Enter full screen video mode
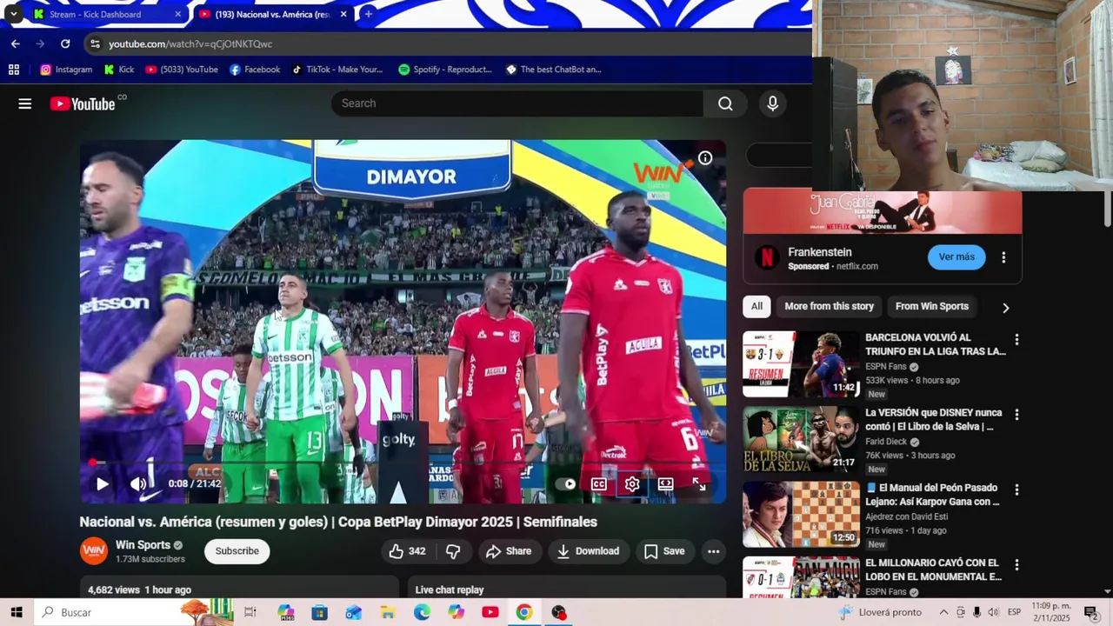 tap(699, 484)
